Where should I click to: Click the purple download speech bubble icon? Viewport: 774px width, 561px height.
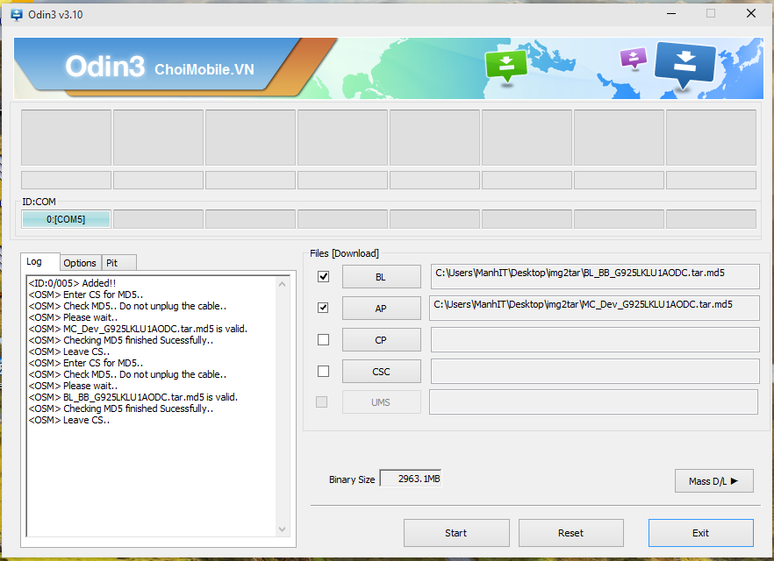[x=633, y=58]
